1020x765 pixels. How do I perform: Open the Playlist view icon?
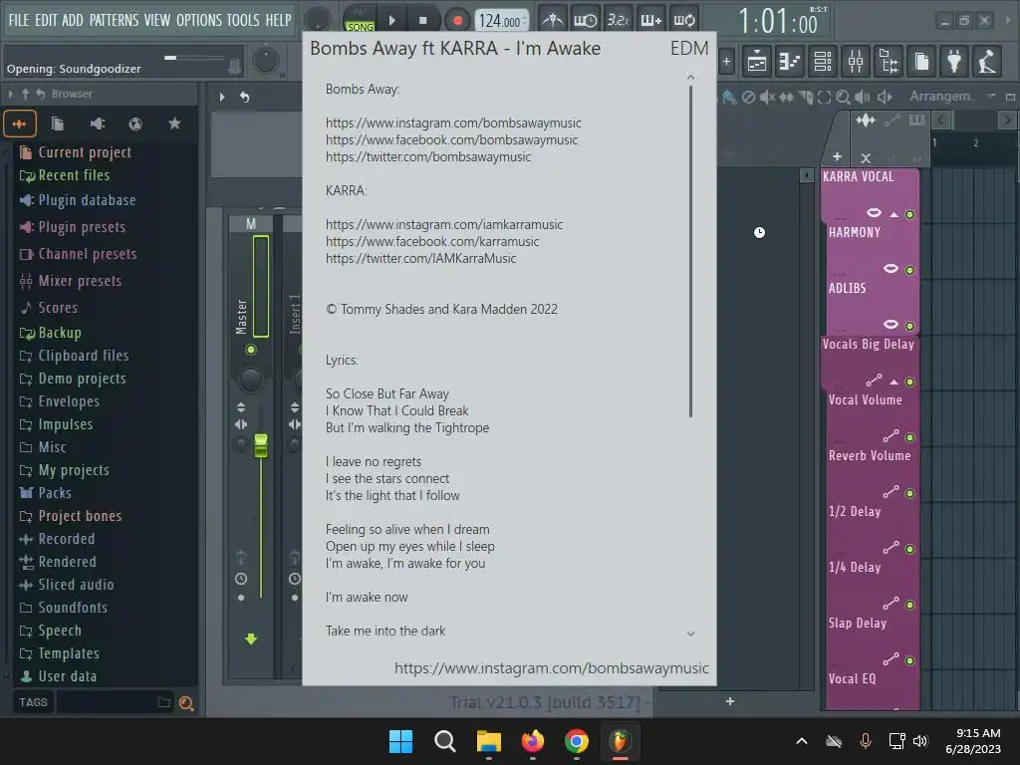pyautogui.click(x=757, y=62)
